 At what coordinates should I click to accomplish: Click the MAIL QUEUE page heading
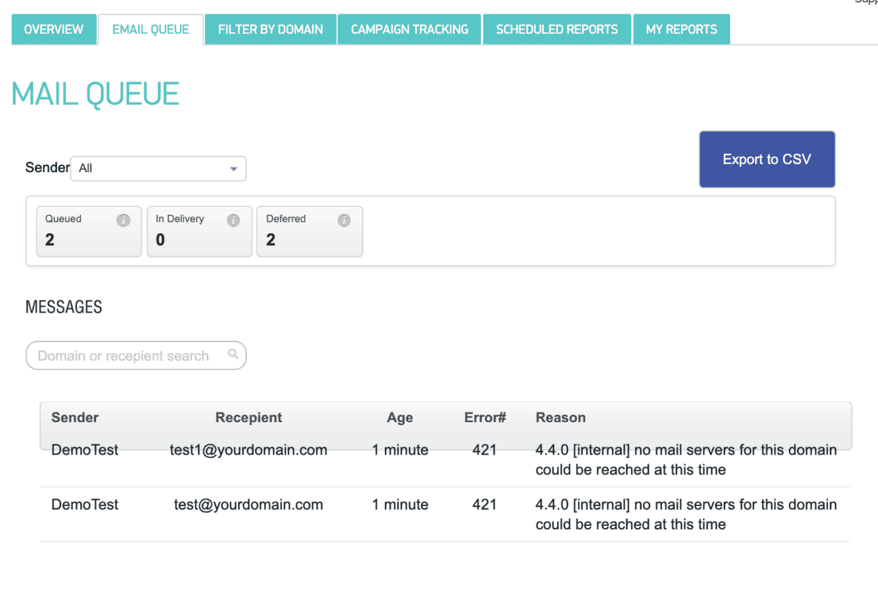95,94
